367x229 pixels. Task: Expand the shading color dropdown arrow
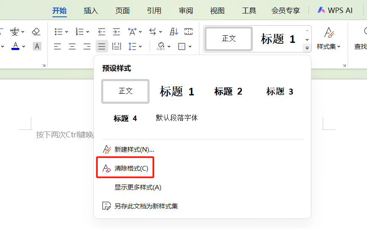(x=169, y=47)
